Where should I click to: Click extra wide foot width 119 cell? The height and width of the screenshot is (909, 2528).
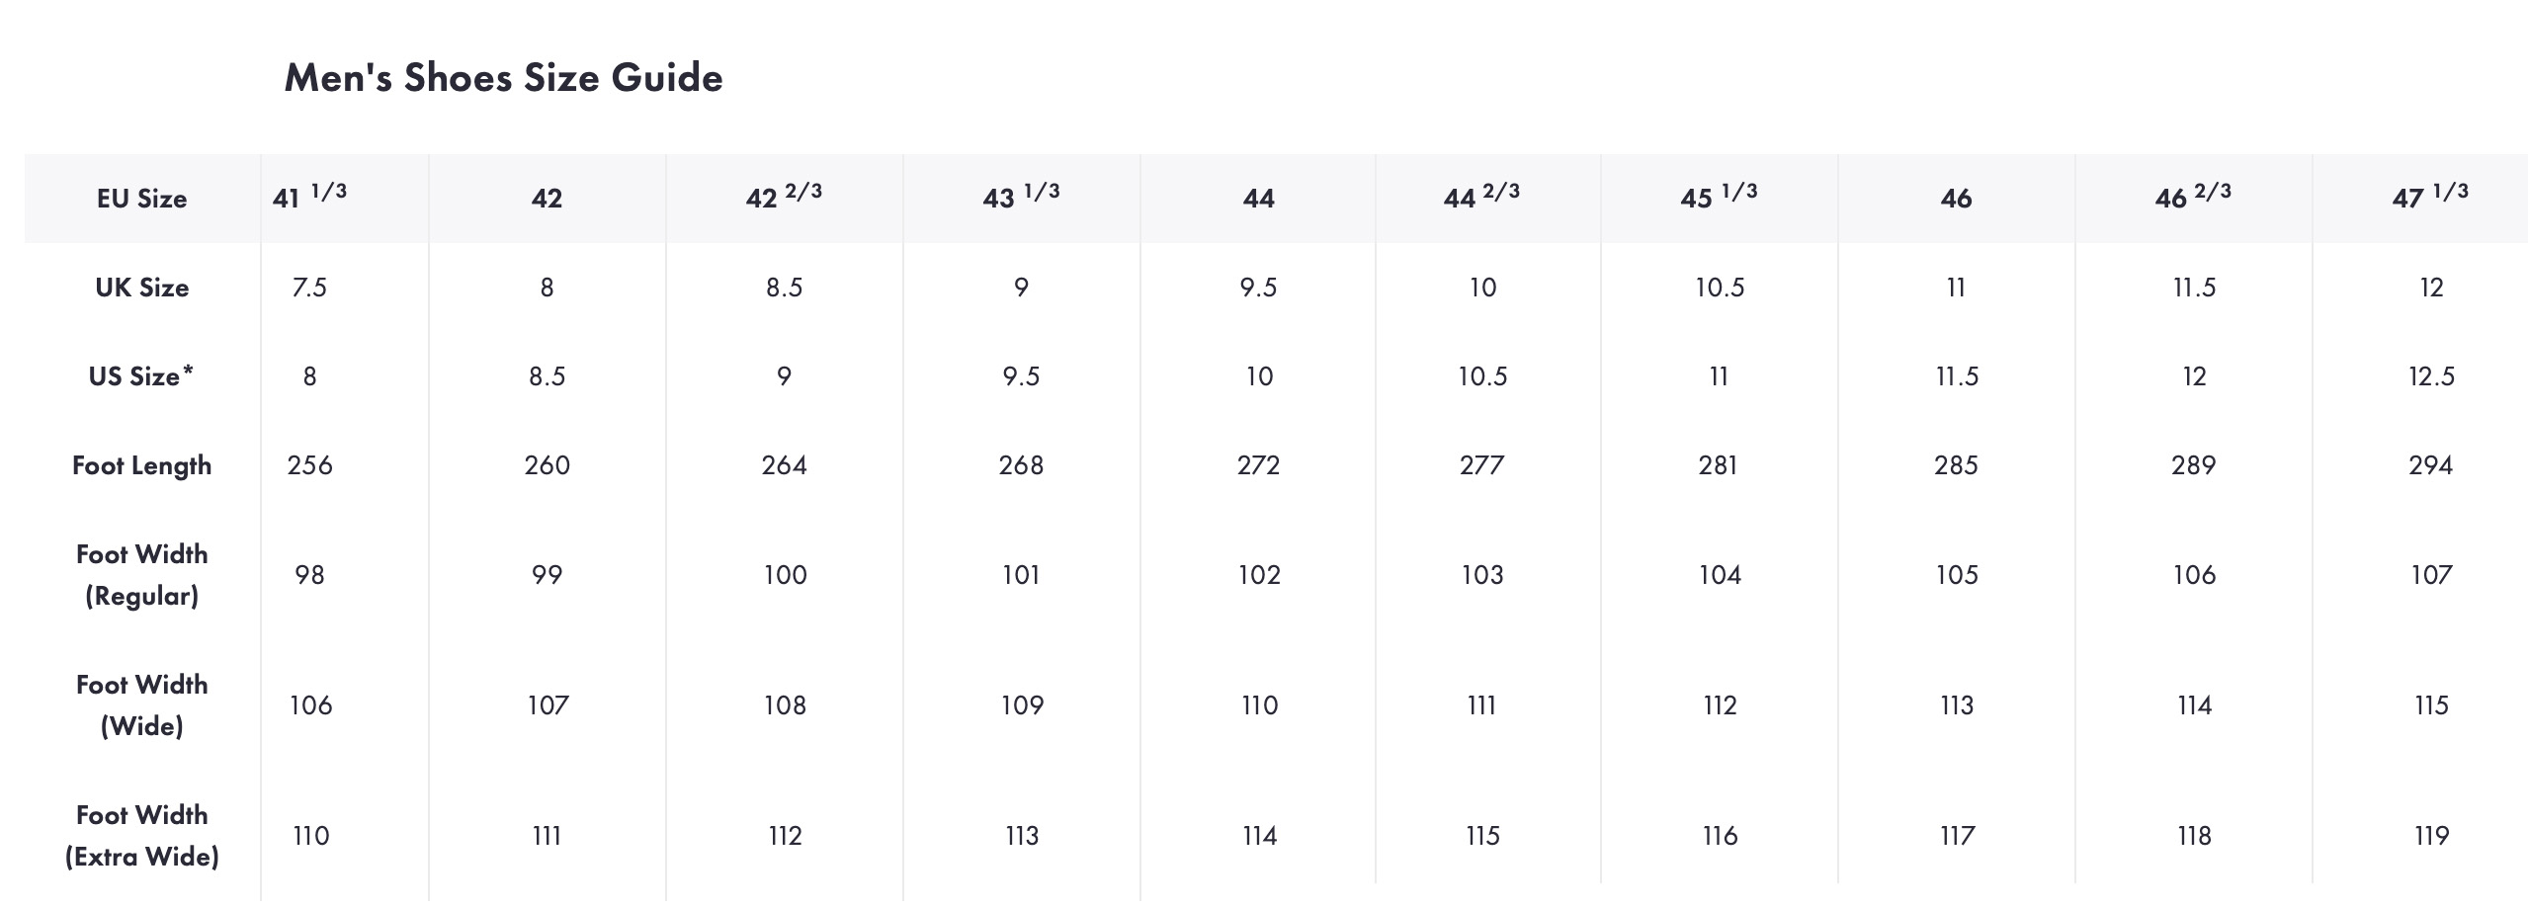click(x=2431, y=836)
